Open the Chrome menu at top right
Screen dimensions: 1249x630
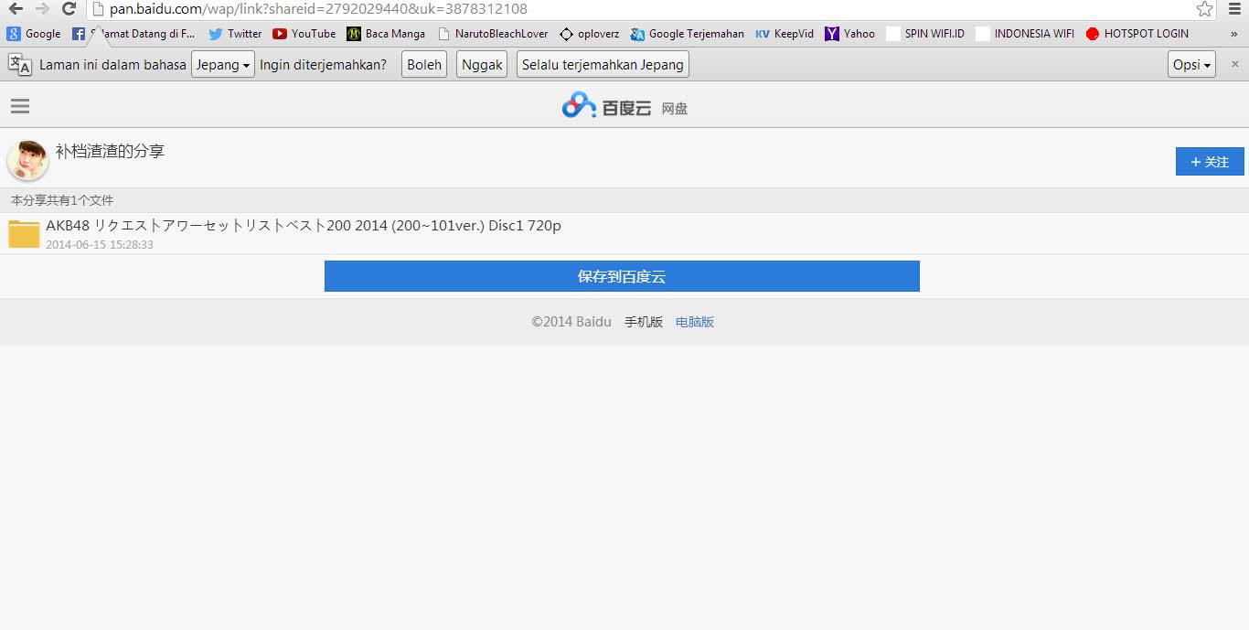pos(1235,9)
